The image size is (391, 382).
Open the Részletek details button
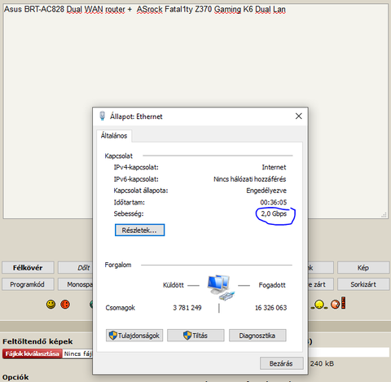click(139, 231)
